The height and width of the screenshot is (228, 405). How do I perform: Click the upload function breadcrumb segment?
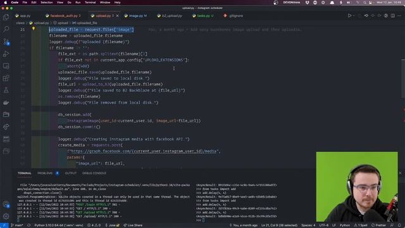pyautogui.click(x=61, y=23)
